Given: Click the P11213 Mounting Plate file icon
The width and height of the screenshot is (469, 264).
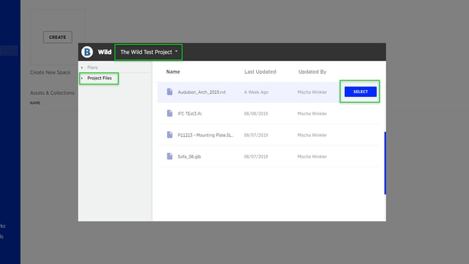Looking at the screenshot, I should tap(170, 134).
